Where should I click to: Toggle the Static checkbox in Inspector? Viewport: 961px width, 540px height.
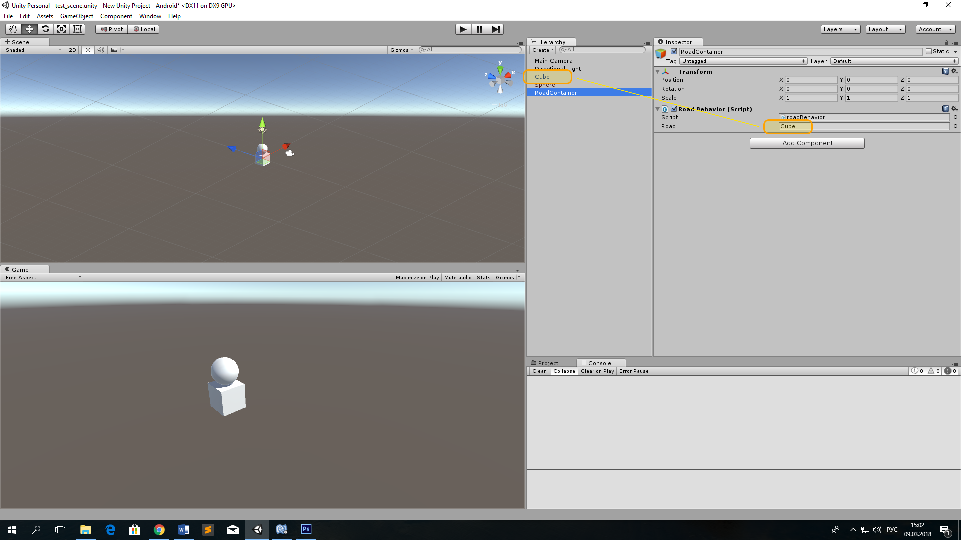(x=930, y=51)
